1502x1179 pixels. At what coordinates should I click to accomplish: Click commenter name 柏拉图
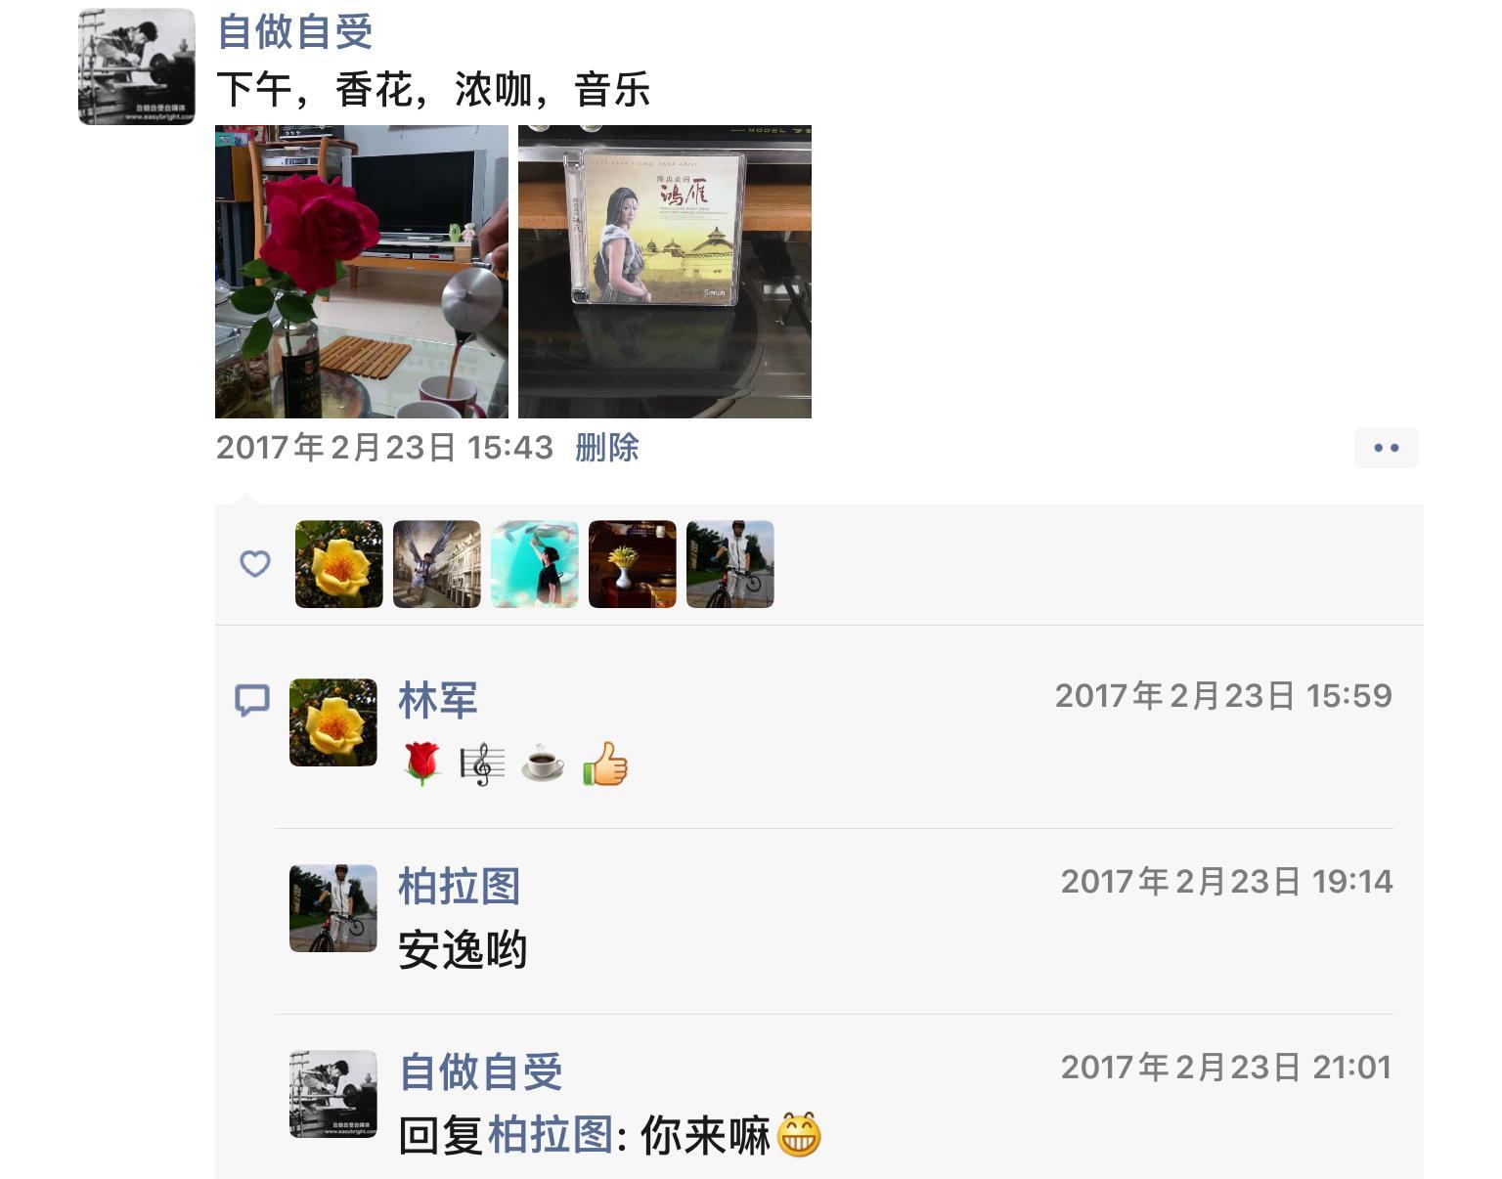click(460, 886)
